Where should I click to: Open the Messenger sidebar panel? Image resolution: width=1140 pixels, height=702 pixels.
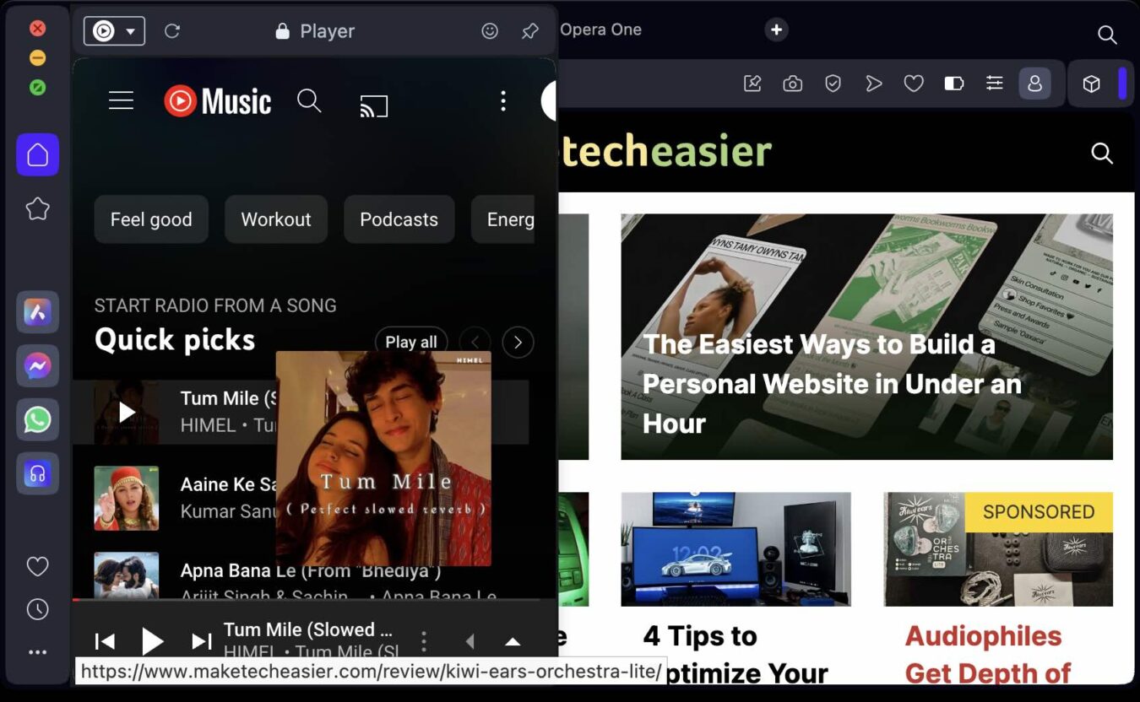tap(37, 365)
